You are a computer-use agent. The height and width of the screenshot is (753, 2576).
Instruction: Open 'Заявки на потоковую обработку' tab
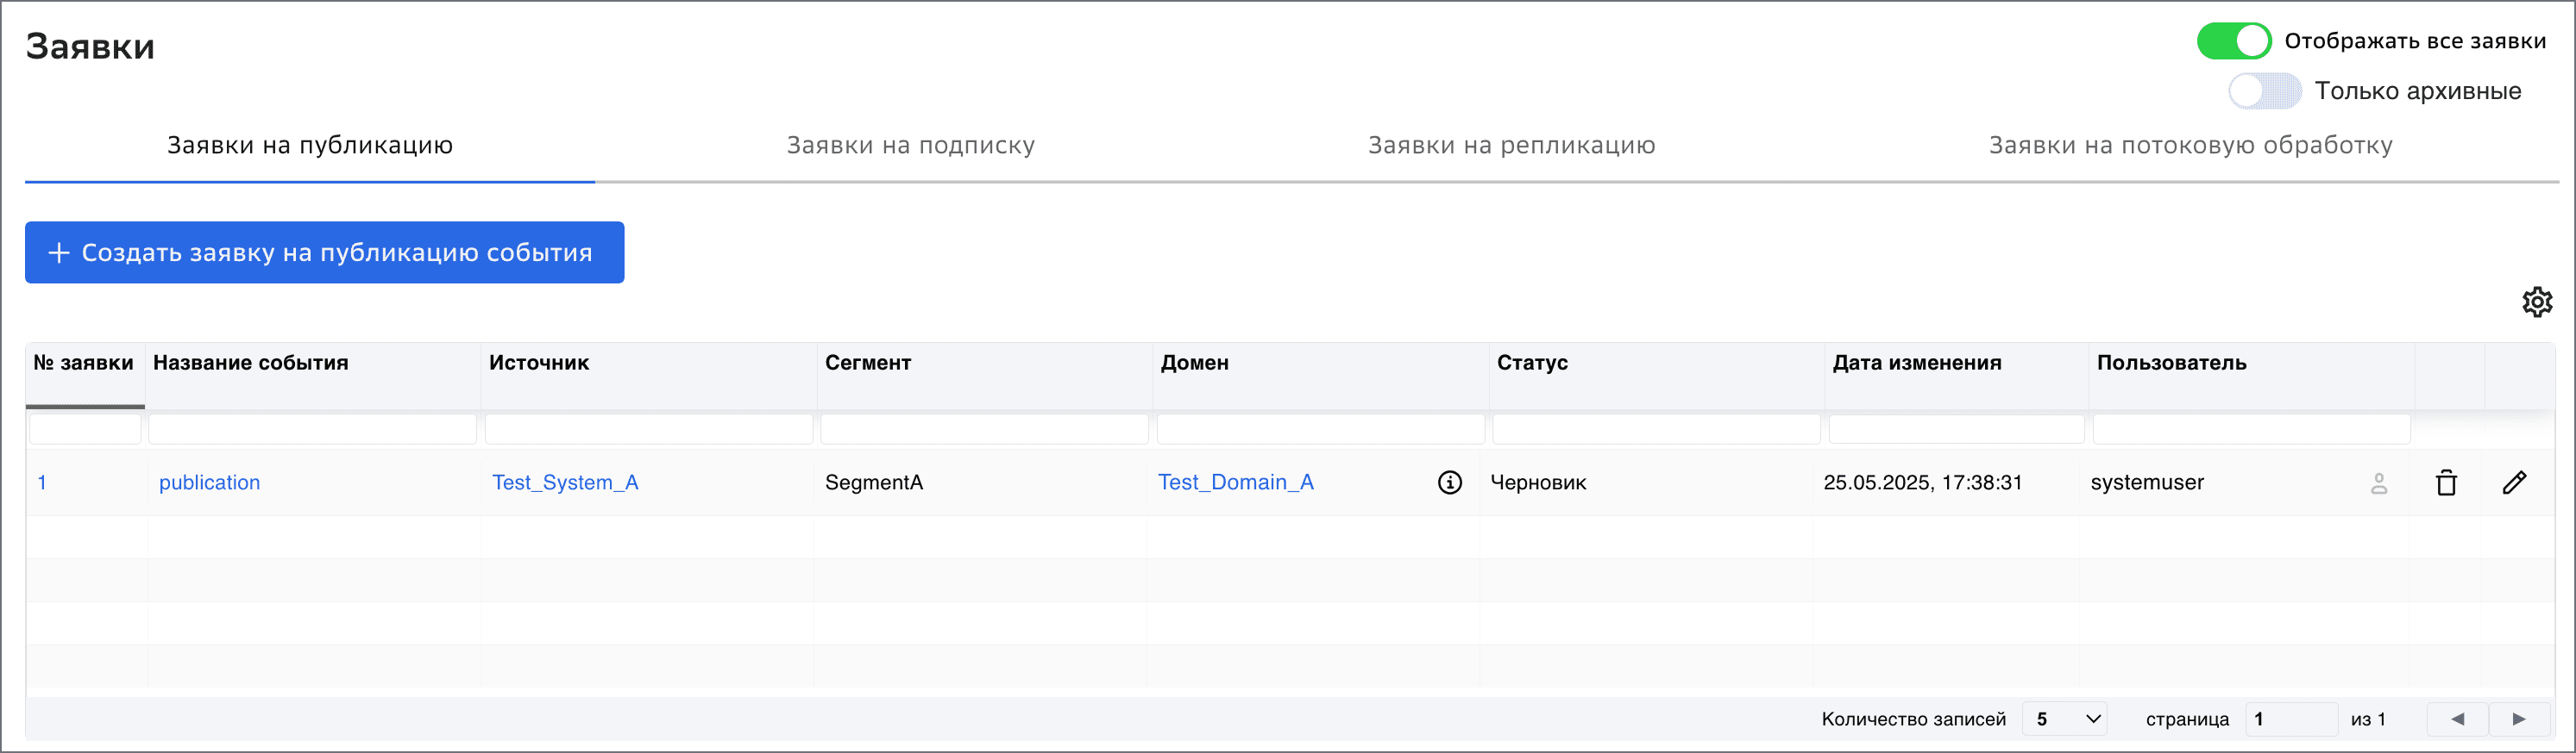click(2190, 145)
